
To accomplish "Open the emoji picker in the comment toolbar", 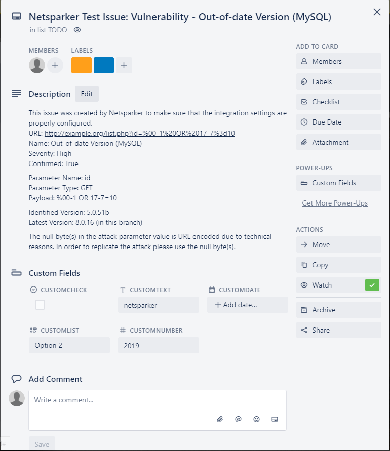I will tap(256, 419).
